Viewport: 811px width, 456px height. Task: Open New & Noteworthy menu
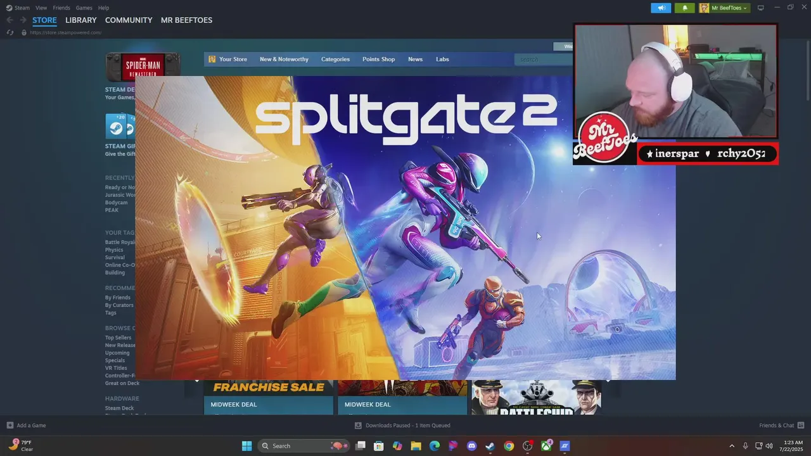284,59
